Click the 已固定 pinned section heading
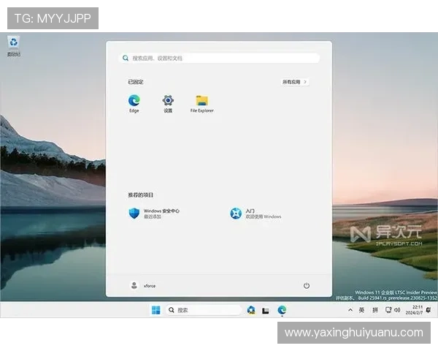Screen dimensions: 438x351 pos(136,82)
